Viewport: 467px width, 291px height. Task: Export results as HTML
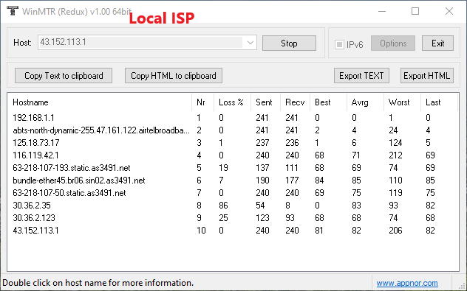[x=427, y=76]
